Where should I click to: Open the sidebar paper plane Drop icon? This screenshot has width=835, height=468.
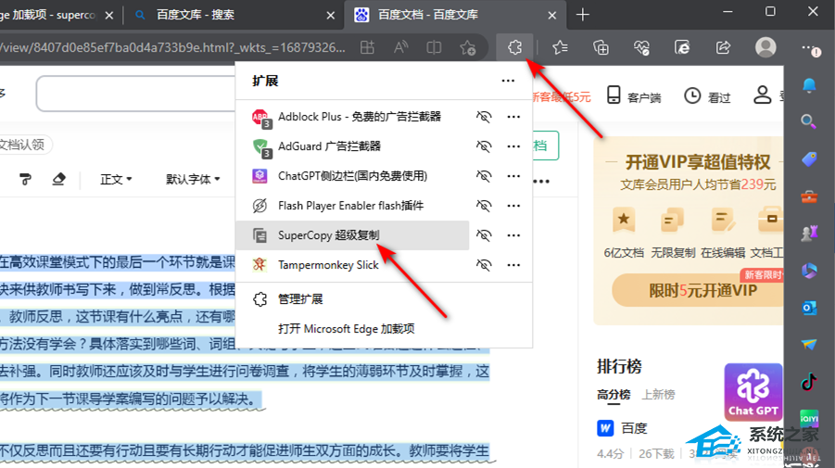809,345
